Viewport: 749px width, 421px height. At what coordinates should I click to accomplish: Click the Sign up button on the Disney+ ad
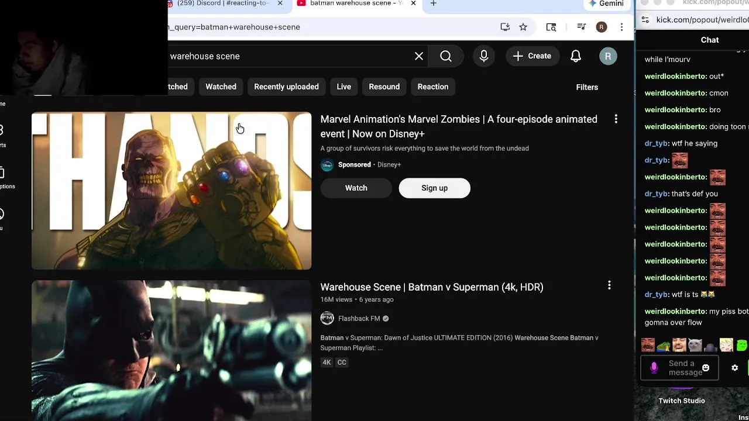click(434, 188)
